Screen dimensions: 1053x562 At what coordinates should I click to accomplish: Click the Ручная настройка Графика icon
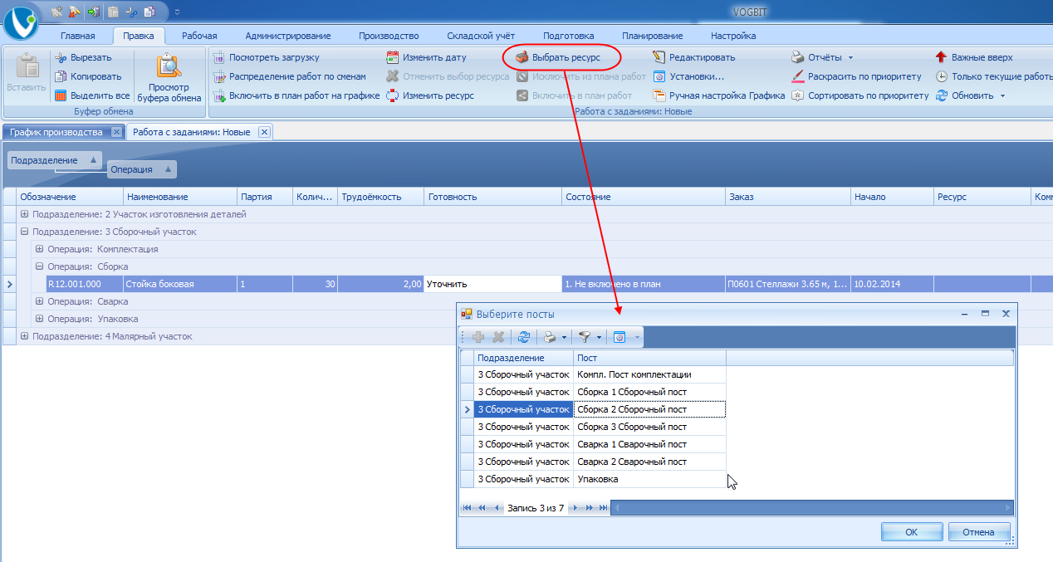(x=659, y=95)
